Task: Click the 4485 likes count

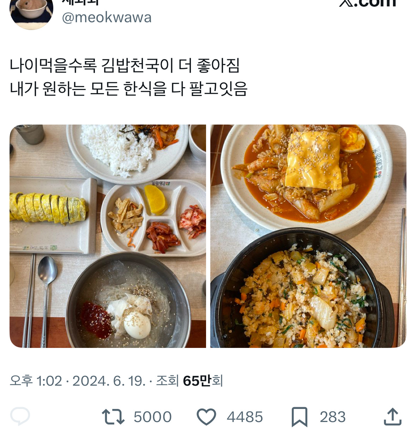Action: [245, 417]
